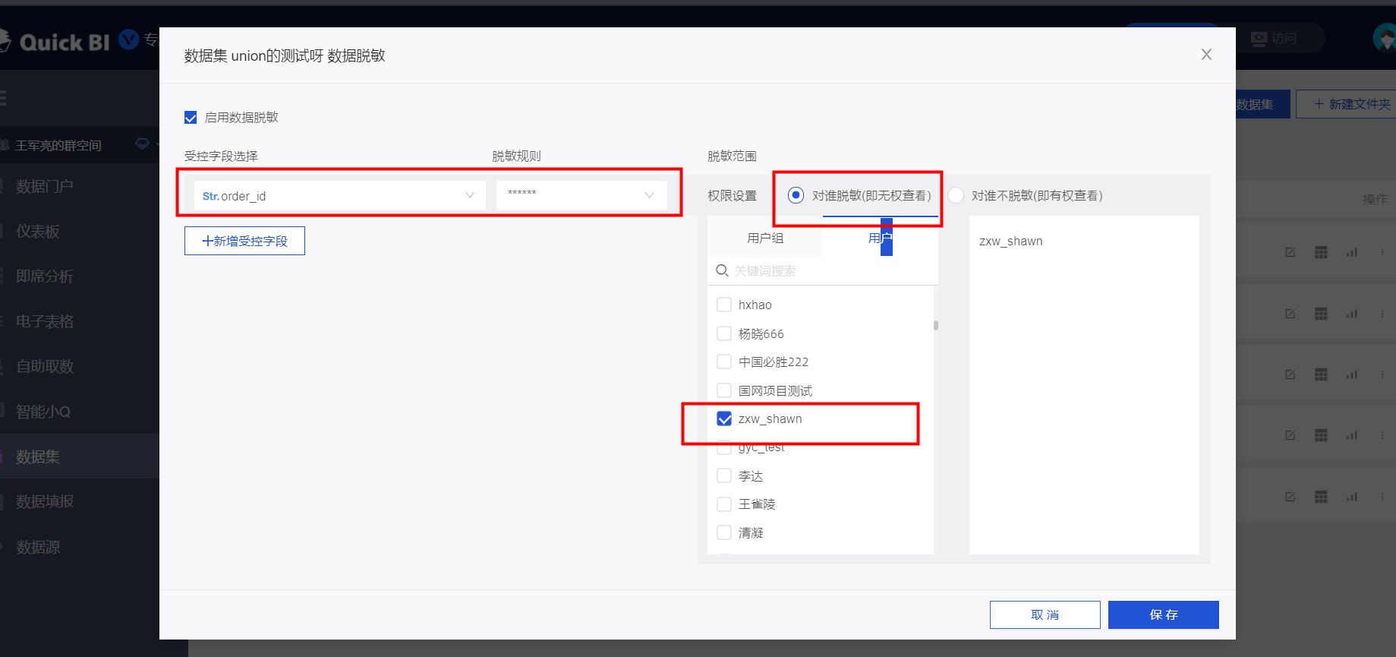Screen dimensions: 1396x657
Task: Open 数据集 in the left sidebar
Action: point(38,456)
